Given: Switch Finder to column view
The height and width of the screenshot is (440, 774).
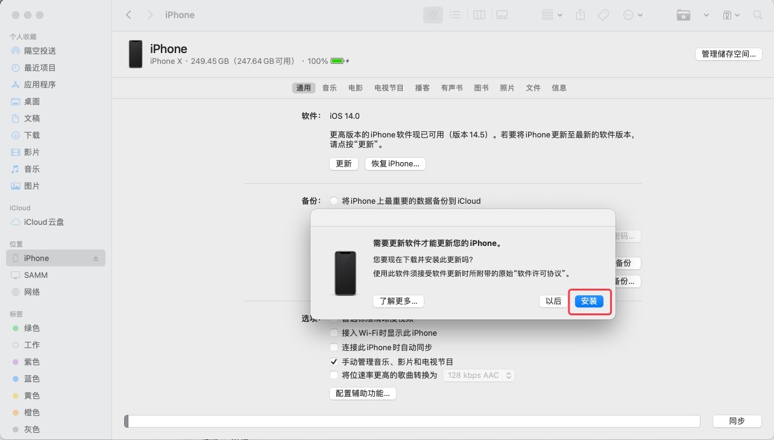Looking at the screenshot, I should click(479, 15).
